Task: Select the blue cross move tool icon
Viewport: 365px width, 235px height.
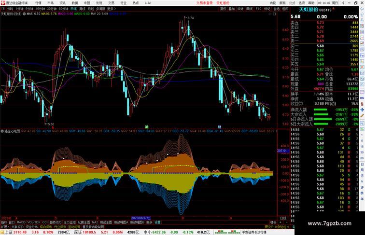Action: (x=362, y=110)
